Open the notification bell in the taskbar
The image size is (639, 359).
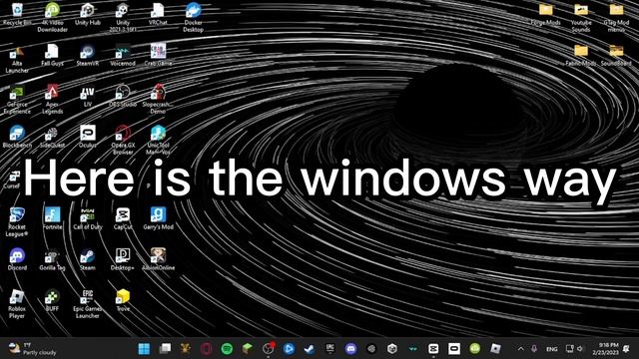tap(627, 349)
